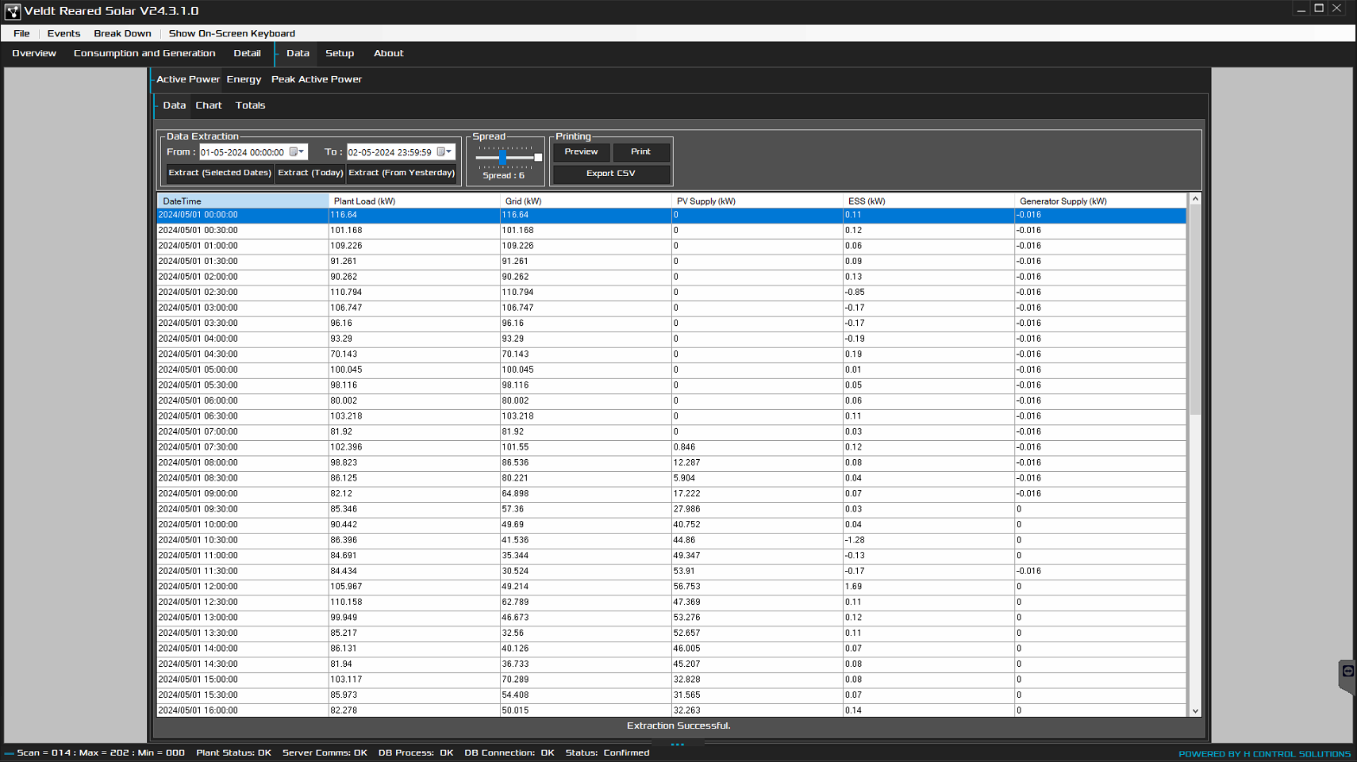Click the Preview print button

pos(581,151)
